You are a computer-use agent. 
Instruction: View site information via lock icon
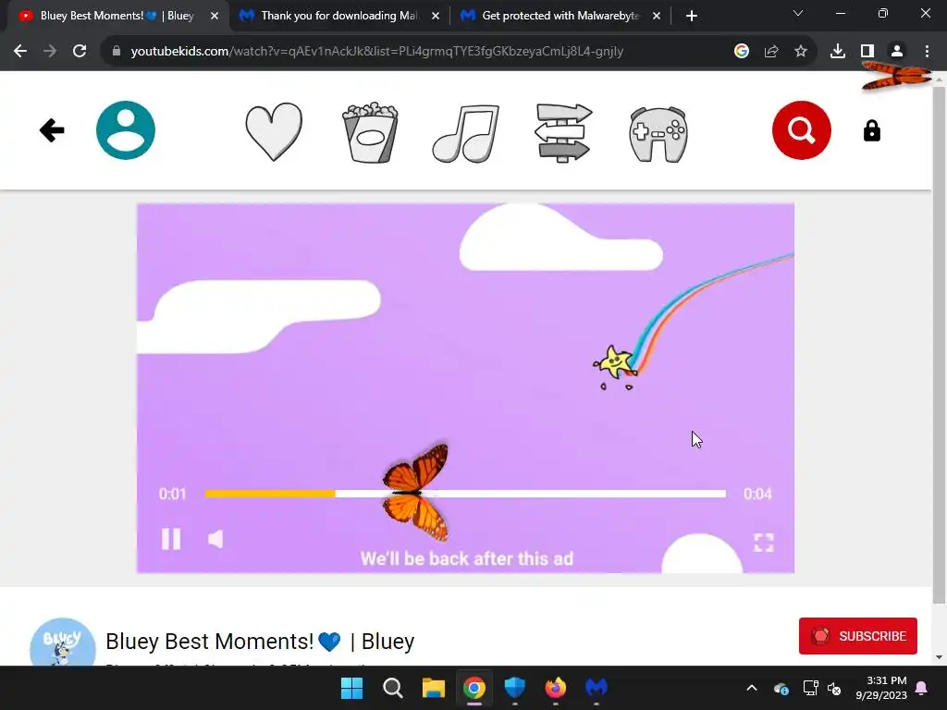coord(117,52)
